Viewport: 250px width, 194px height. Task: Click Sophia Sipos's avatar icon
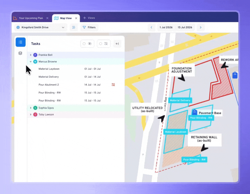35,108
